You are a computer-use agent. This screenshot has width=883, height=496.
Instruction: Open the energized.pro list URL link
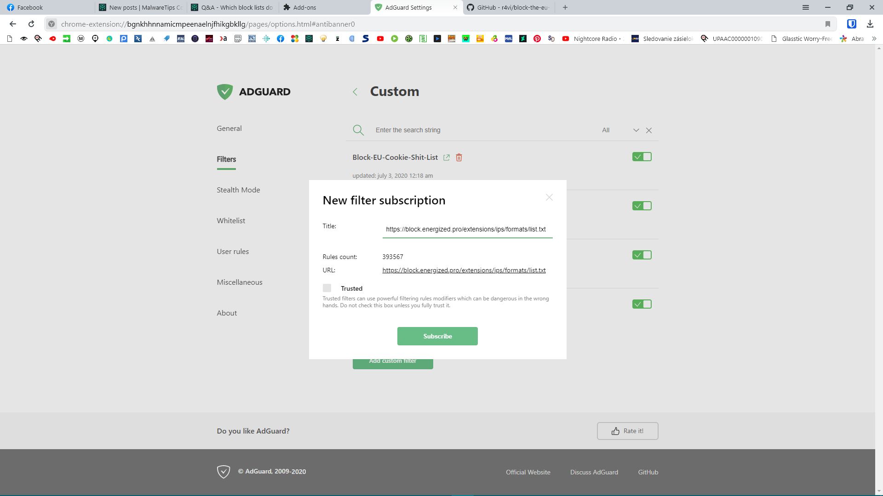pos(464,270)
